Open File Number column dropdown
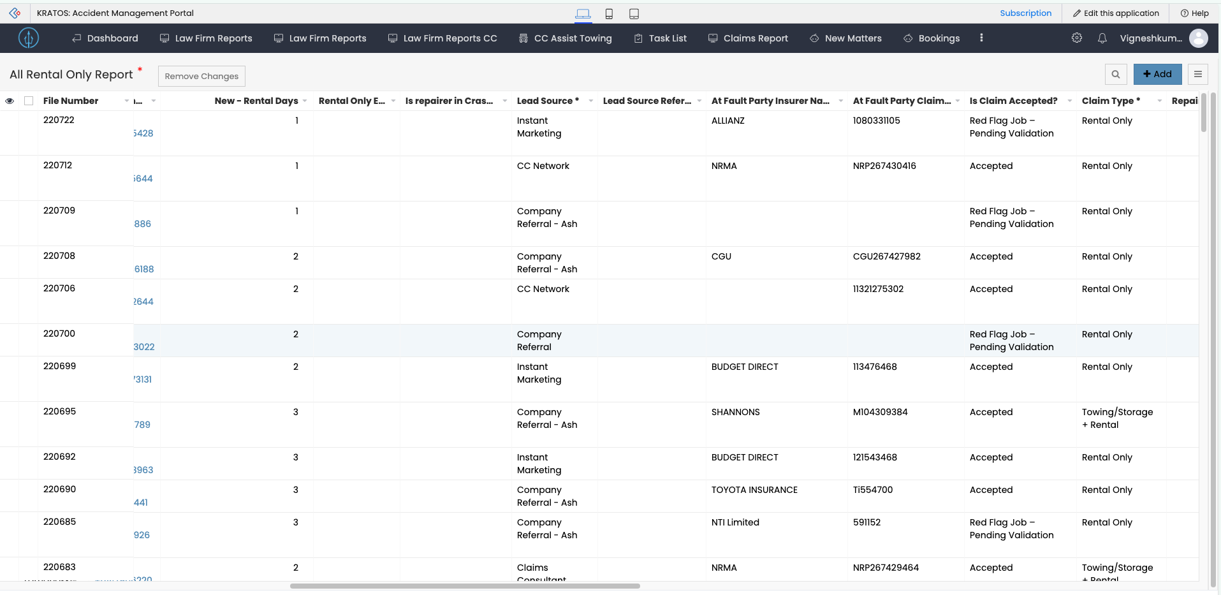The height and width of the screenshot is (595, 1221). (126, 101)
